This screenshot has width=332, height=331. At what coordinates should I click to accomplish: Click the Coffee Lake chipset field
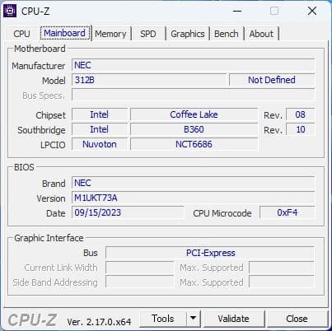click(x=194, y=114)
